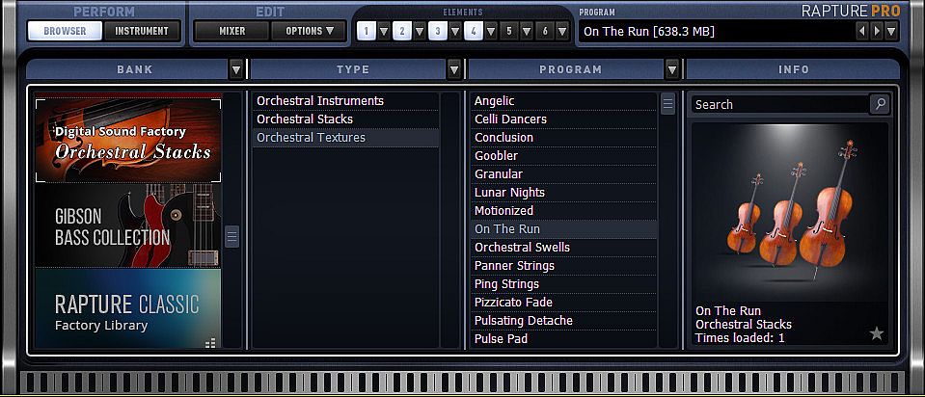The width and height of the screenshot is (925, 397).
Task: Select the Gibson Bass Collection bank
Action: pos(128,226)
